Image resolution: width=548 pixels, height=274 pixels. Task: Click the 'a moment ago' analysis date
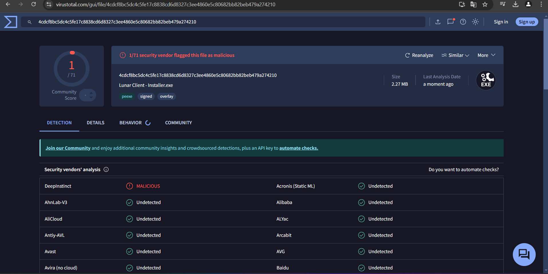coord(438,84)
